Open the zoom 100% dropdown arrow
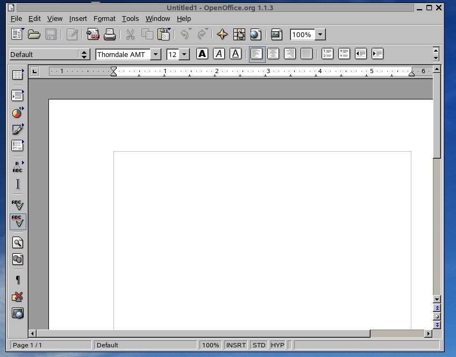 tap(320, 34)
